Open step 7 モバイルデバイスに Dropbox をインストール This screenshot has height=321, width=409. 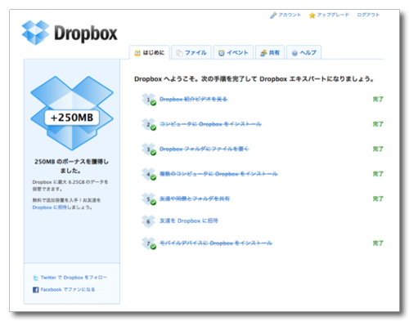pyautogui.click(x=216, y=243)
